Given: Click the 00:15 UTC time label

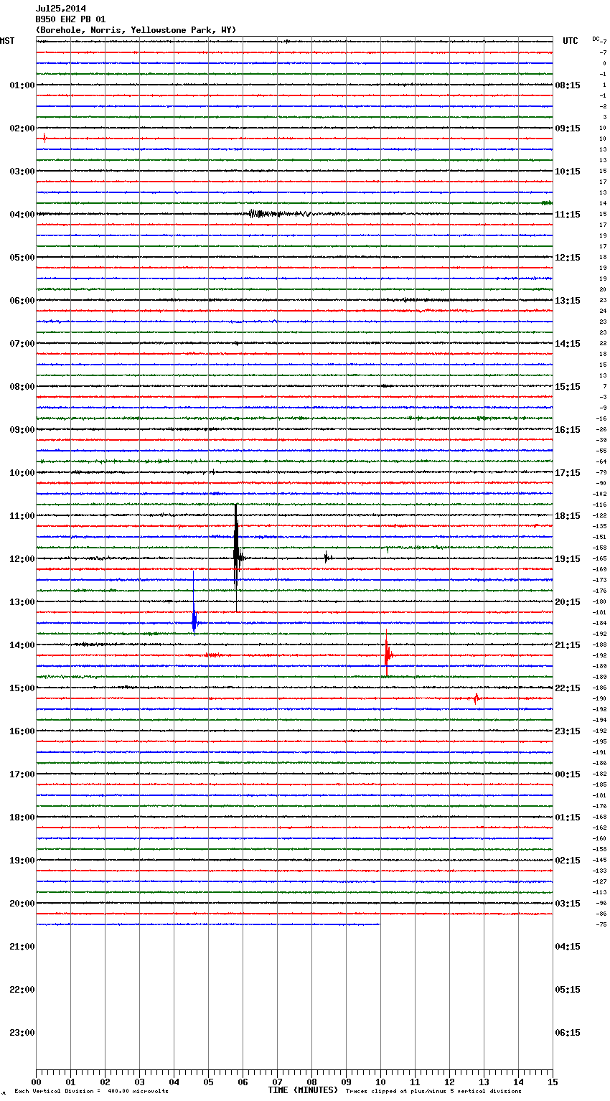Looking at the screenshot, I should (568, 774).
